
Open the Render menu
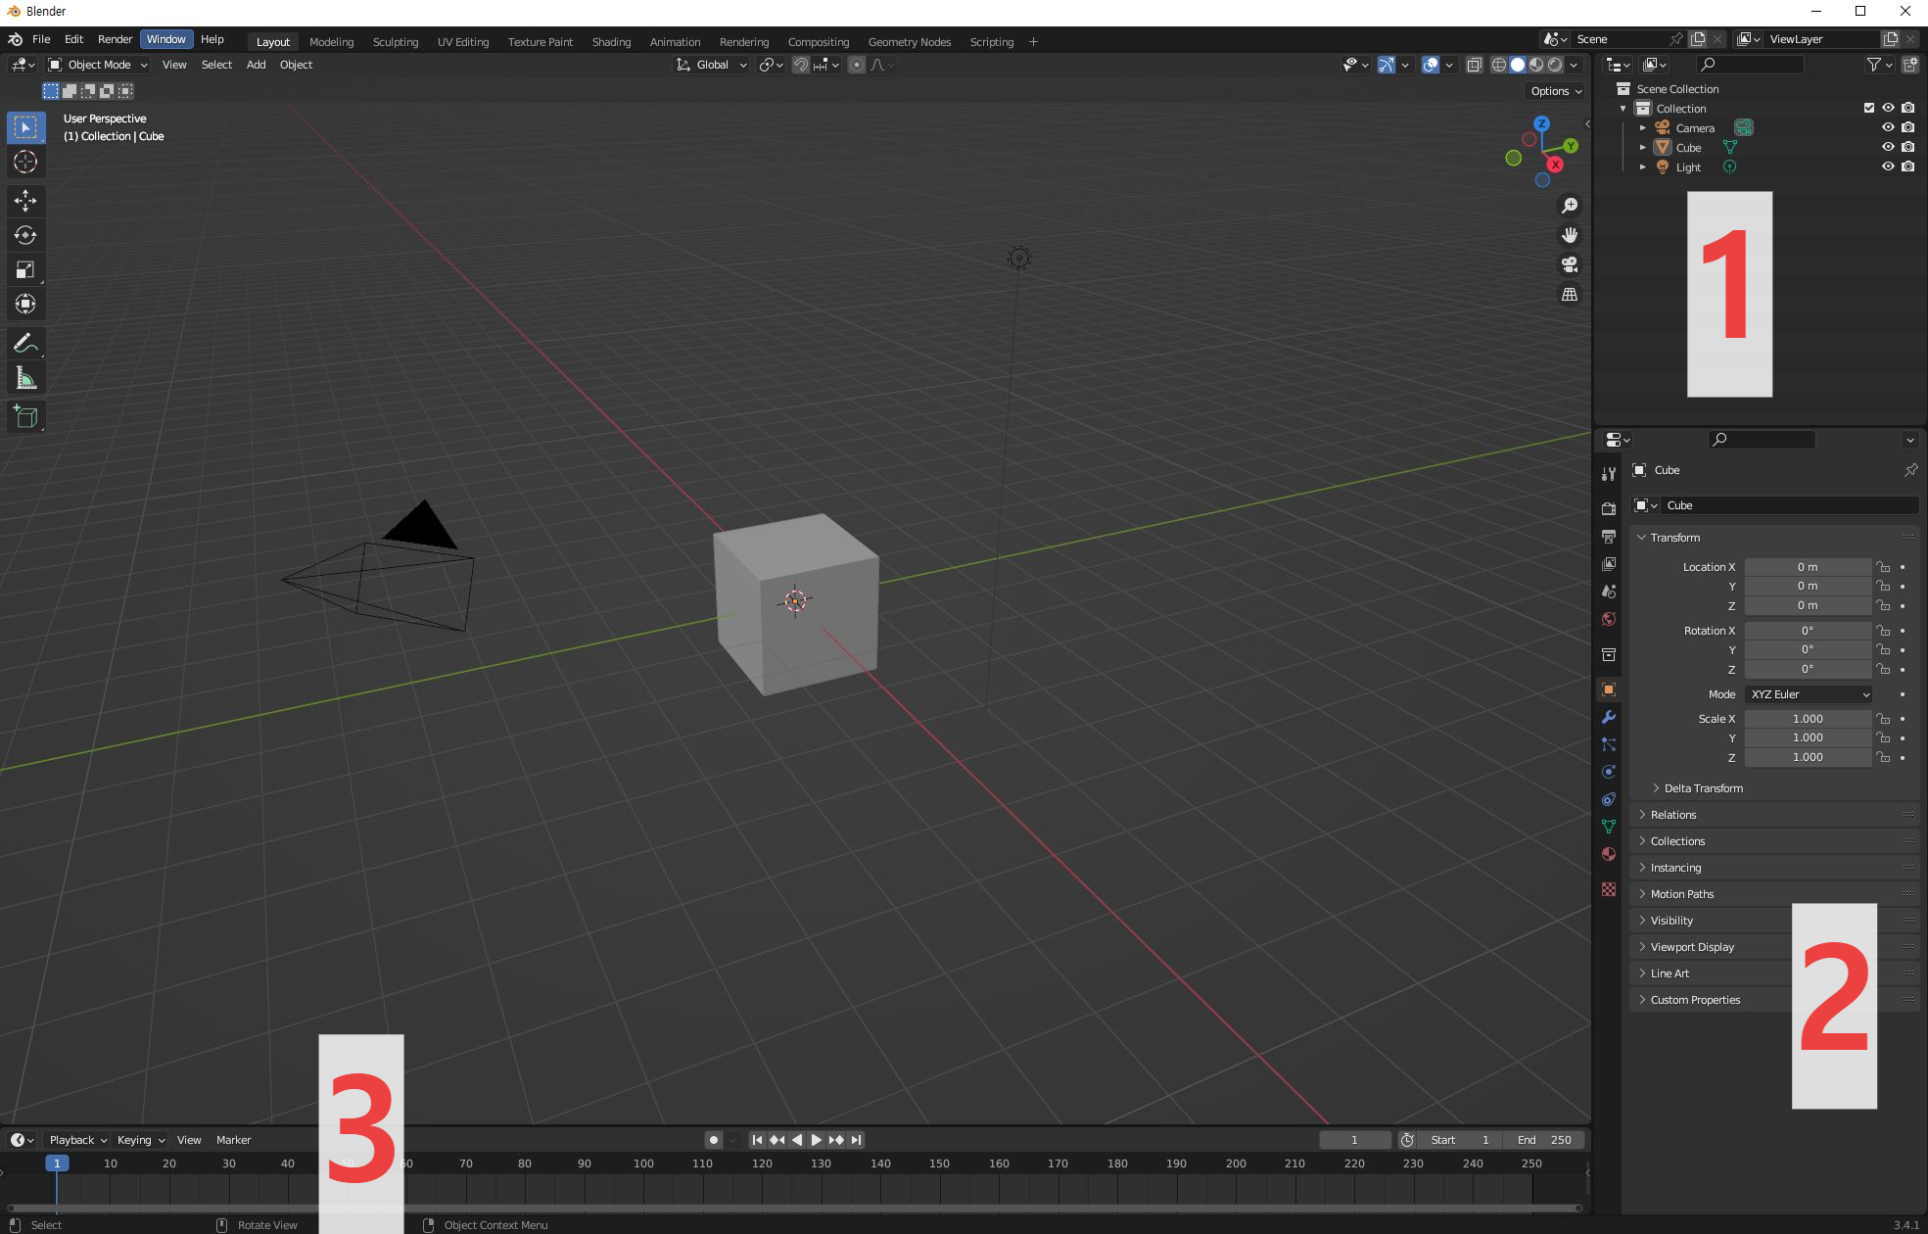click(x=115, y=39)
